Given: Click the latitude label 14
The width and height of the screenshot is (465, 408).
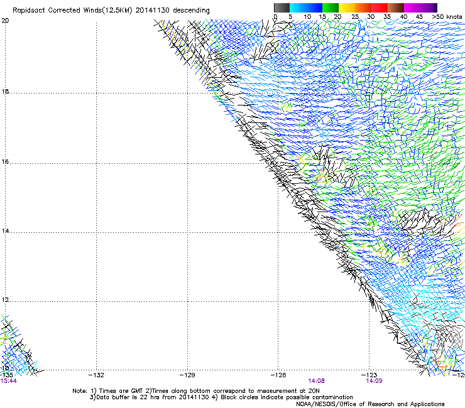Looking at the screenshot, I should (x=5, y=230).
